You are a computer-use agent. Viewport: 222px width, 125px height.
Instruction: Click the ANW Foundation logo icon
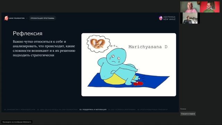pyautogui.click(x=6, y=18)
